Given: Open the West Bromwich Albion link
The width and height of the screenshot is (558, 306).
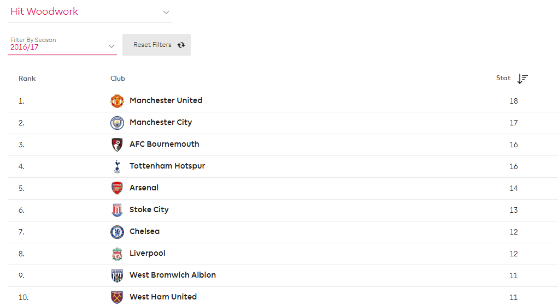Looking at the screenshot, I should tap(173, 275).
